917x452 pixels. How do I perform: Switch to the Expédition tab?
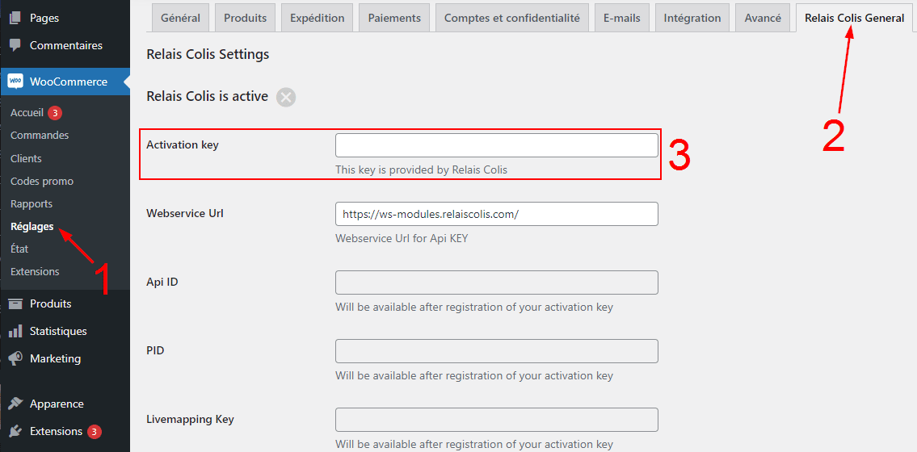point(317,18)
